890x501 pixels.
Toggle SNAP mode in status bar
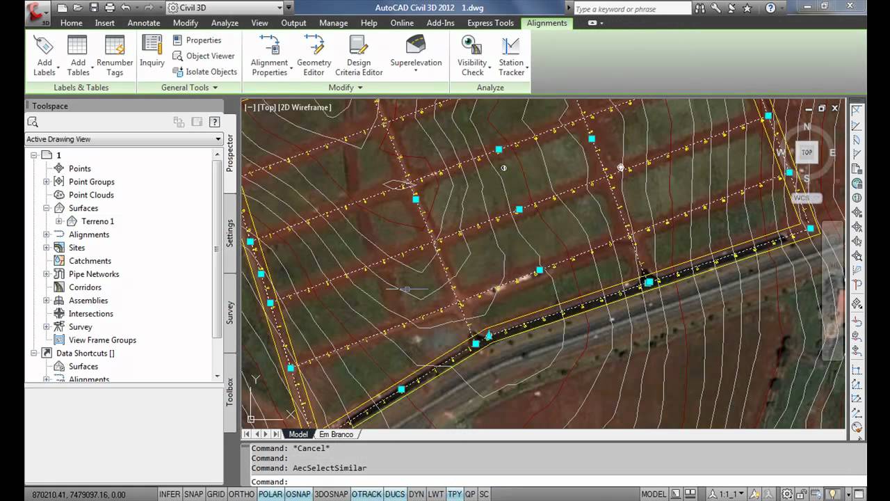pyautogui.click(x=193, y=494)
